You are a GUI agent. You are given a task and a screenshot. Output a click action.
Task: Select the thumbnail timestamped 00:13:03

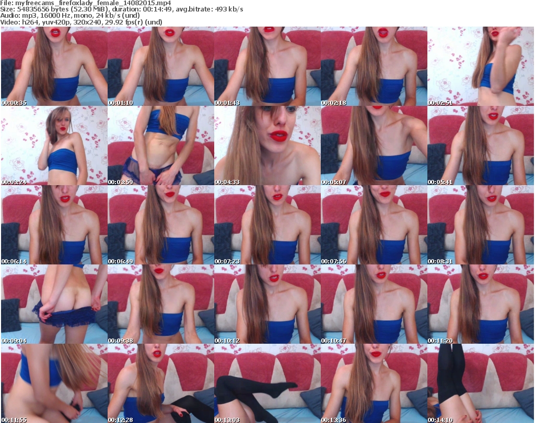[x=267, y=383]
